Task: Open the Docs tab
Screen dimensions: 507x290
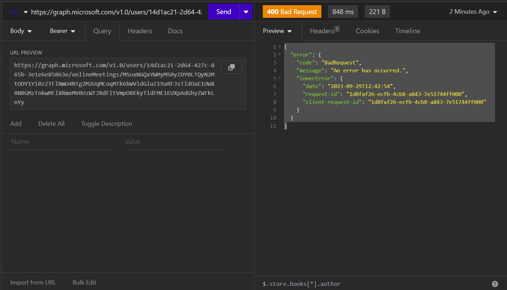Action: [175, 31]
